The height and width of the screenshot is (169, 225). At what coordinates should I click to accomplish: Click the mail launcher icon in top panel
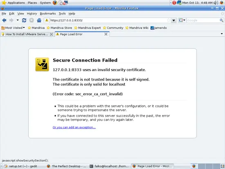point(61,2)
